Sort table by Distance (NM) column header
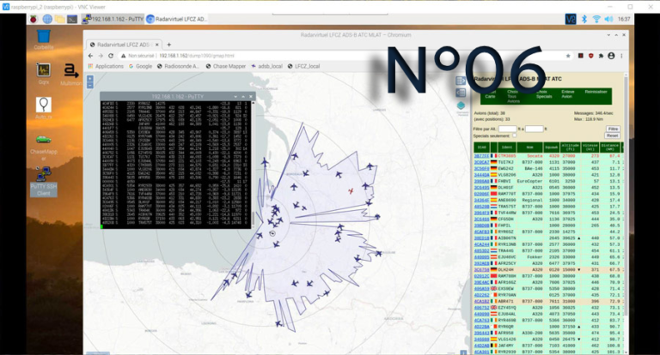Image resolution: width=660 pixels, height=355 pixels. (x=609, y=147)
